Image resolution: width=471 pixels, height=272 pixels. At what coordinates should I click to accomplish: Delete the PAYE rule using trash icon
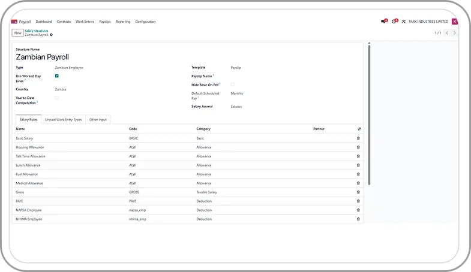coord(358,201)
